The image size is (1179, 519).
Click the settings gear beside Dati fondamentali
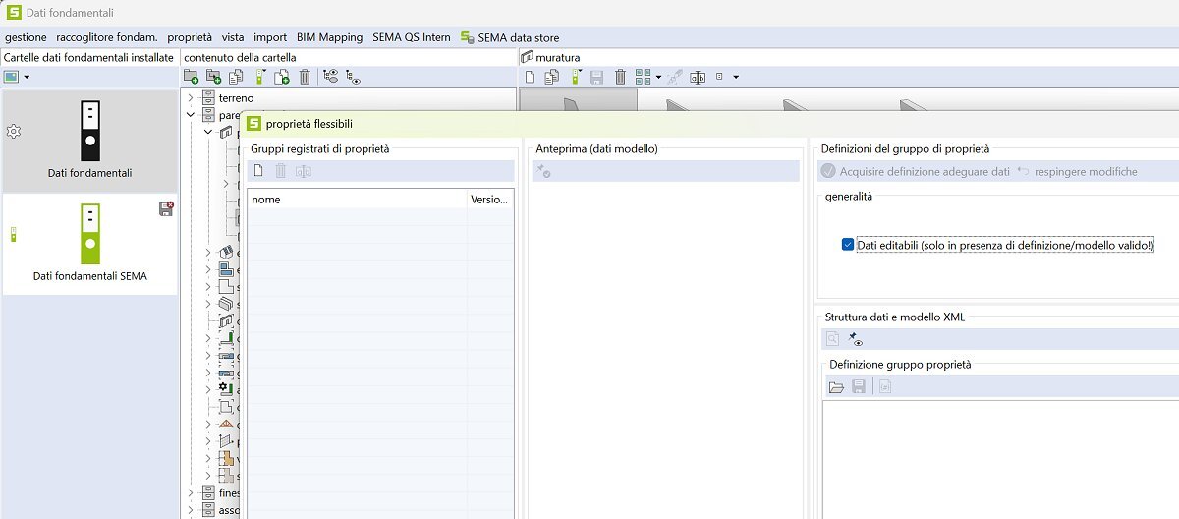14,132
